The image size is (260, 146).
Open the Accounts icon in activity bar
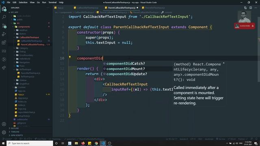point(4,124)
